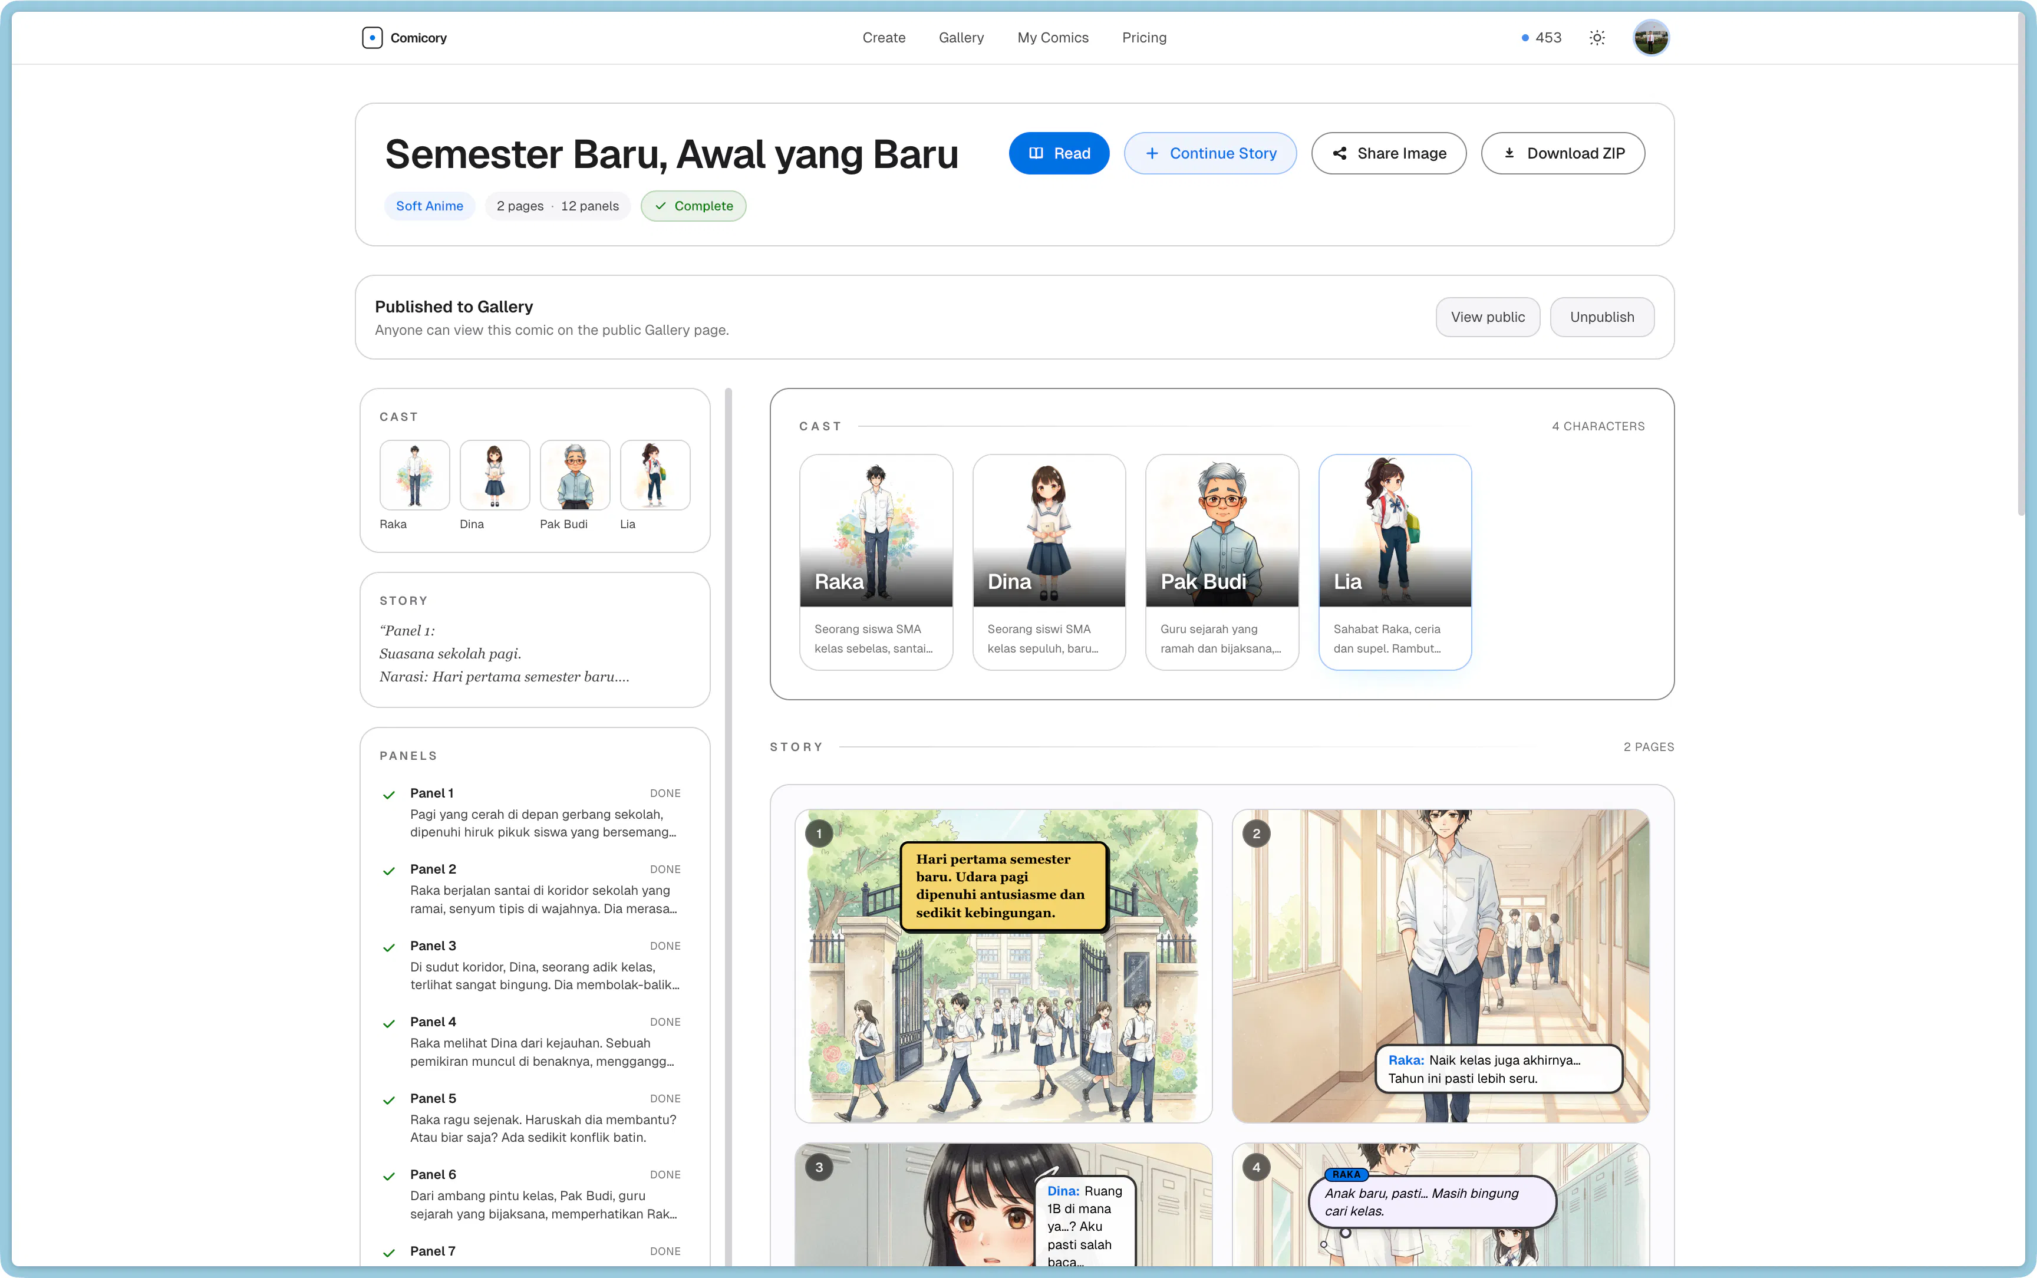Click the View public button
The image size is (2037, 1278).
[x=1488, y=317]
